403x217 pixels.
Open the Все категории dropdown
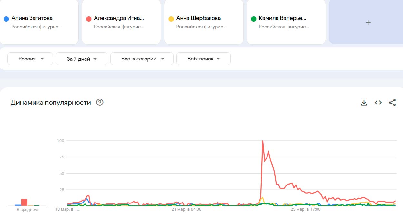142,59
